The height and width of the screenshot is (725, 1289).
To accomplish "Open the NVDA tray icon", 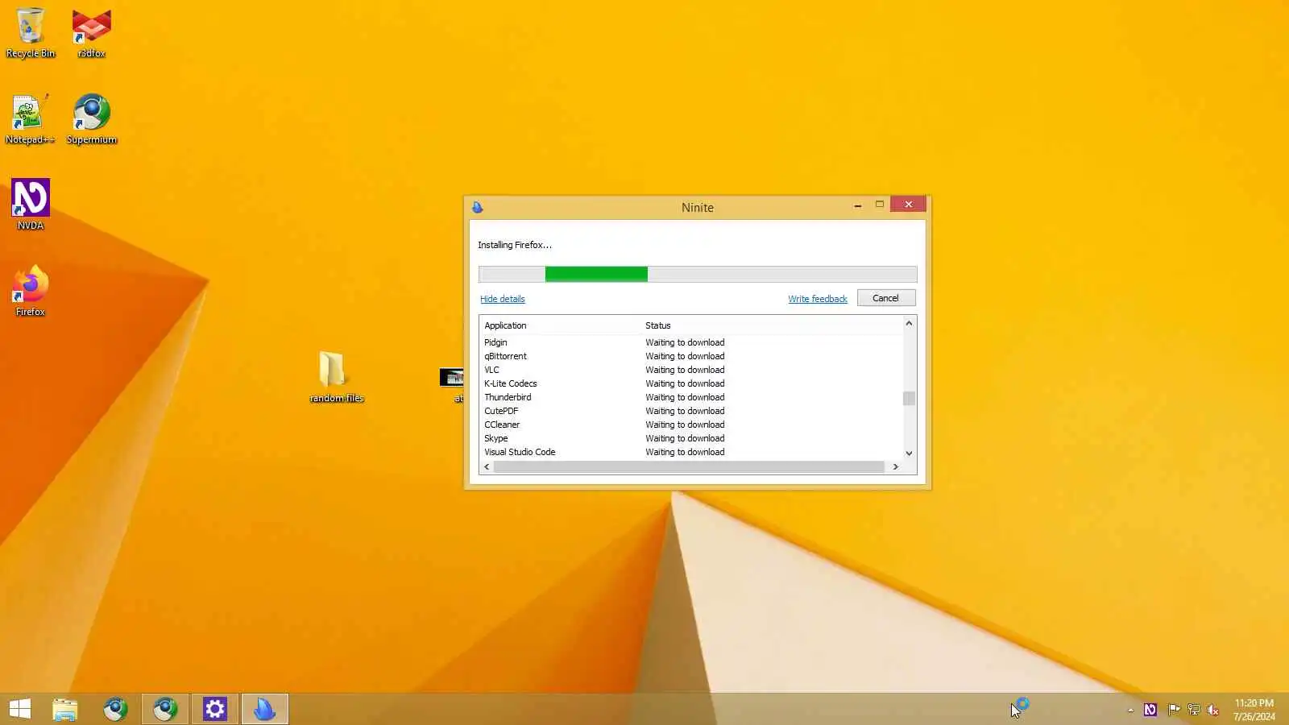I will [x=1150, y=710].
